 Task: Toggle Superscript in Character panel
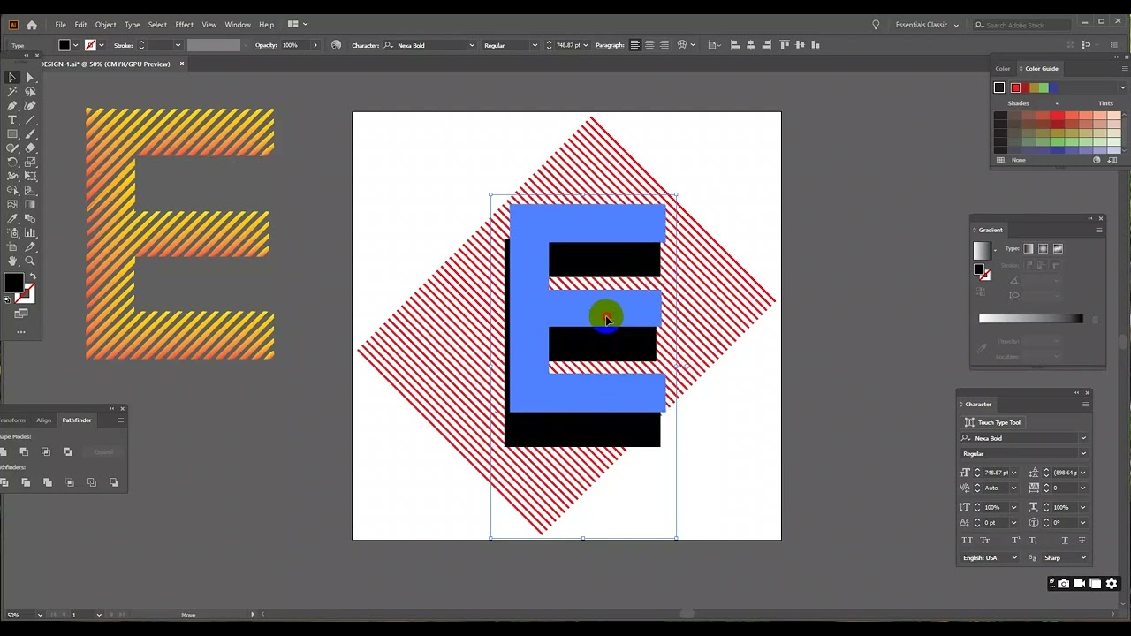[1015, 541]
